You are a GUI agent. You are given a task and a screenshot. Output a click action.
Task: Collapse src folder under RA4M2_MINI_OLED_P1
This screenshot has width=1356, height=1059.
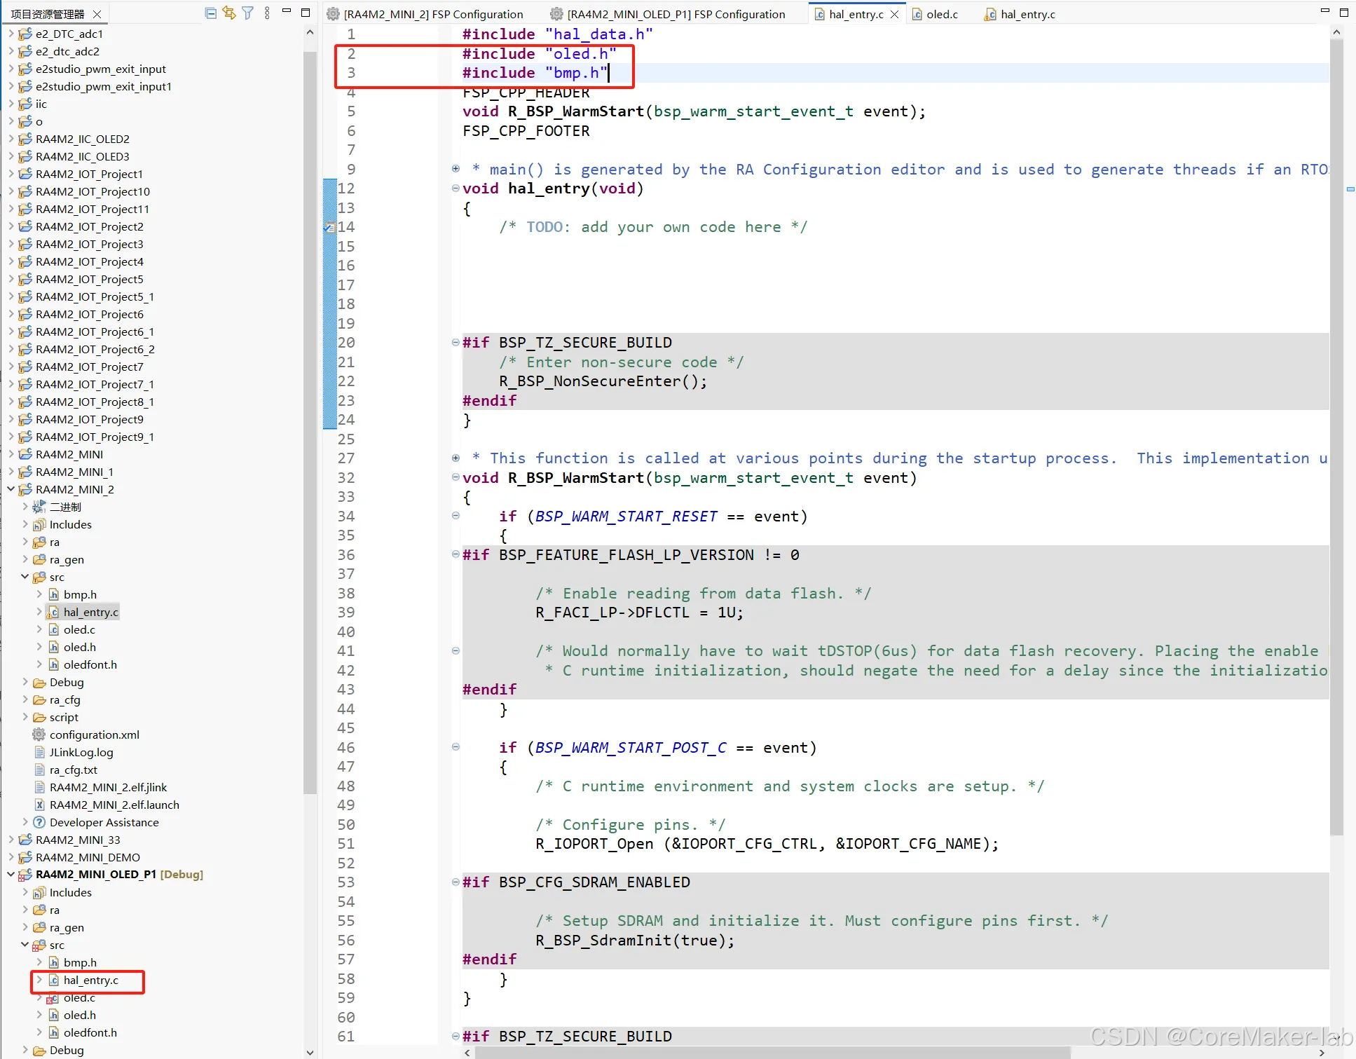pyautogui.click(x=25, y=945)
